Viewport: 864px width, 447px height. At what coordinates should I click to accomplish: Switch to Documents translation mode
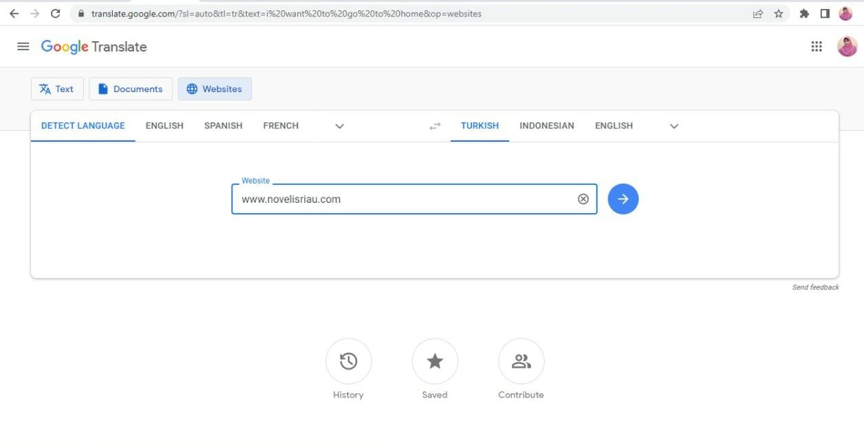click(131, 89)
